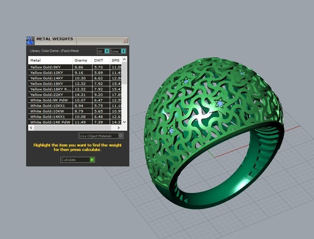
Task: Click the Calculate button
Action: 78,160
